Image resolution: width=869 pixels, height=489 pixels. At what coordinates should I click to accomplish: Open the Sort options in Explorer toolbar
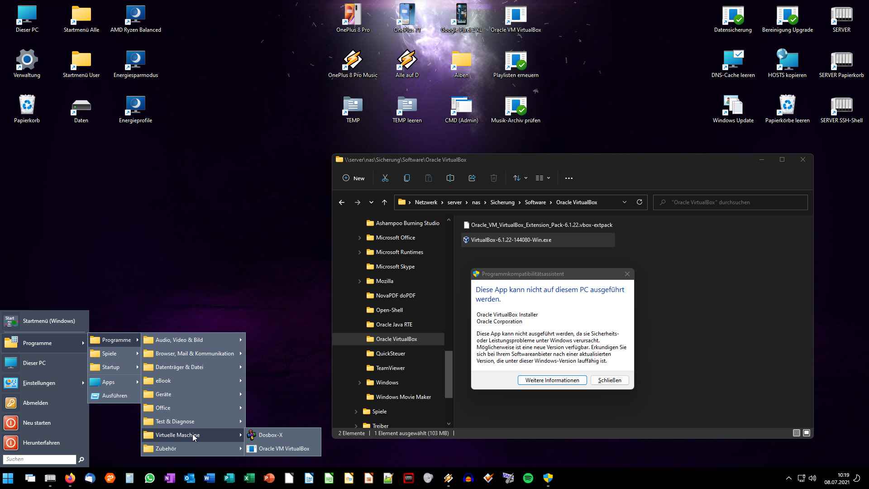520,178
